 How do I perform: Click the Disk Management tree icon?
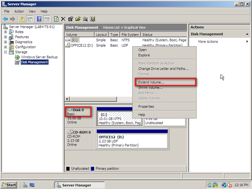(x=17, y=62)
